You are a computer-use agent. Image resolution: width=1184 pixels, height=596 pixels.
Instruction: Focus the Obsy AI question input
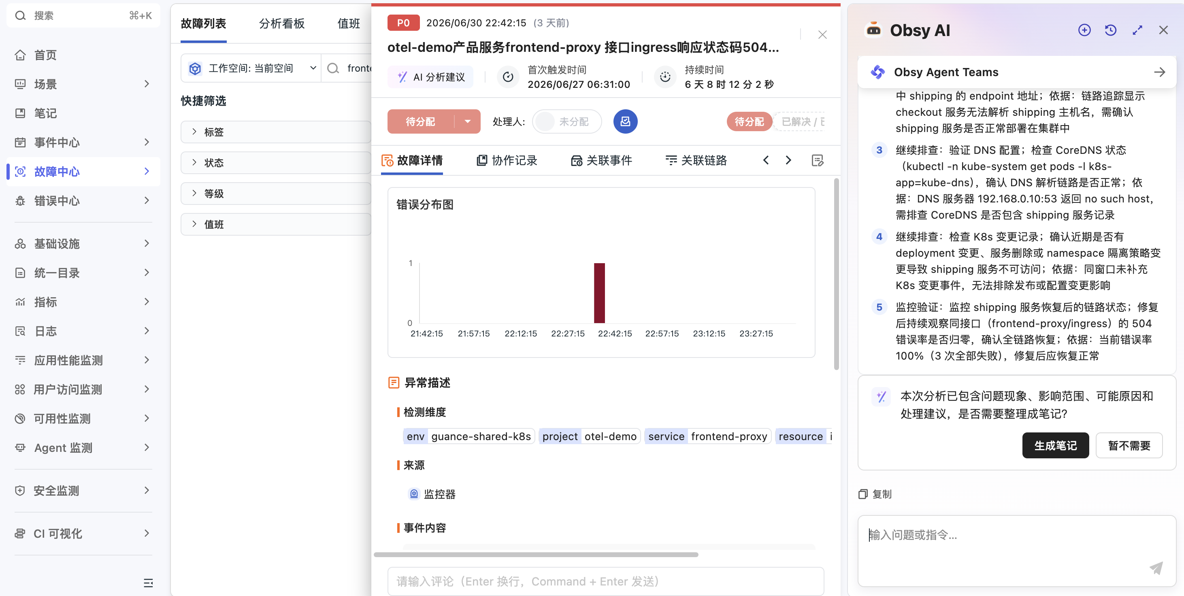pyautogui.click(x=1017, y=551)
